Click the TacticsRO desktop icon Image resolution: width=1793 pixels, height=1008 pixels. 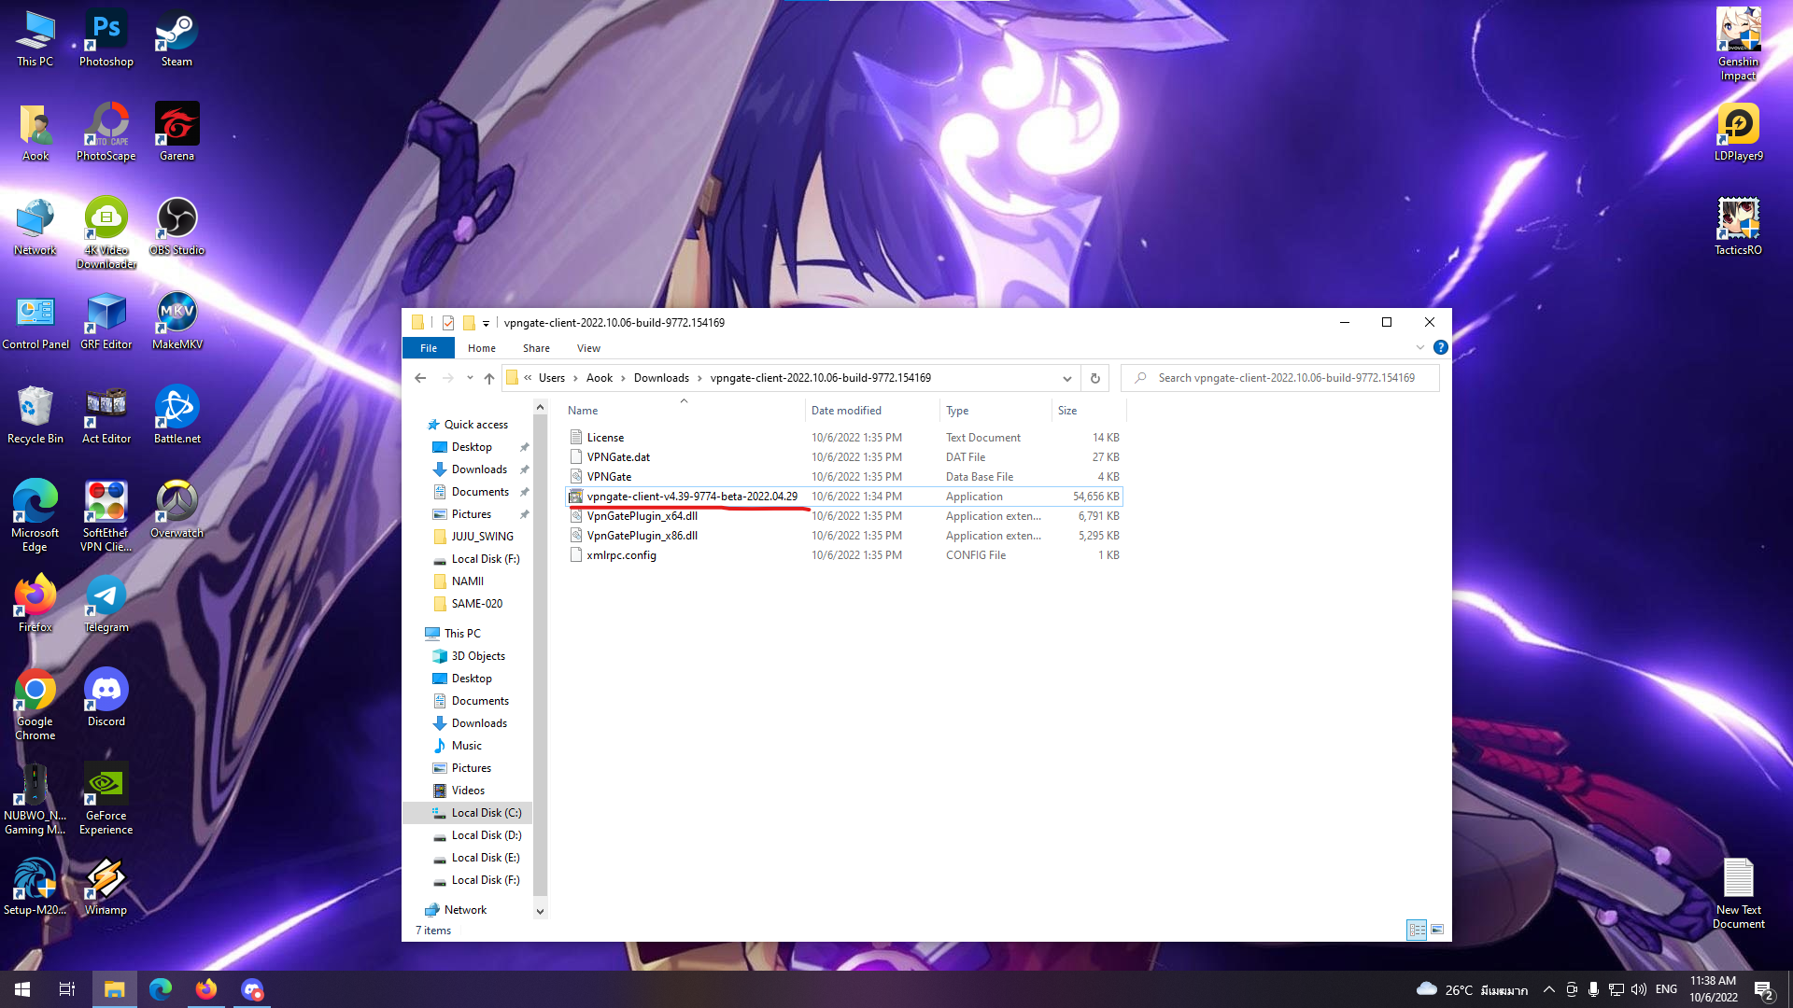[x=1738, y=227]
